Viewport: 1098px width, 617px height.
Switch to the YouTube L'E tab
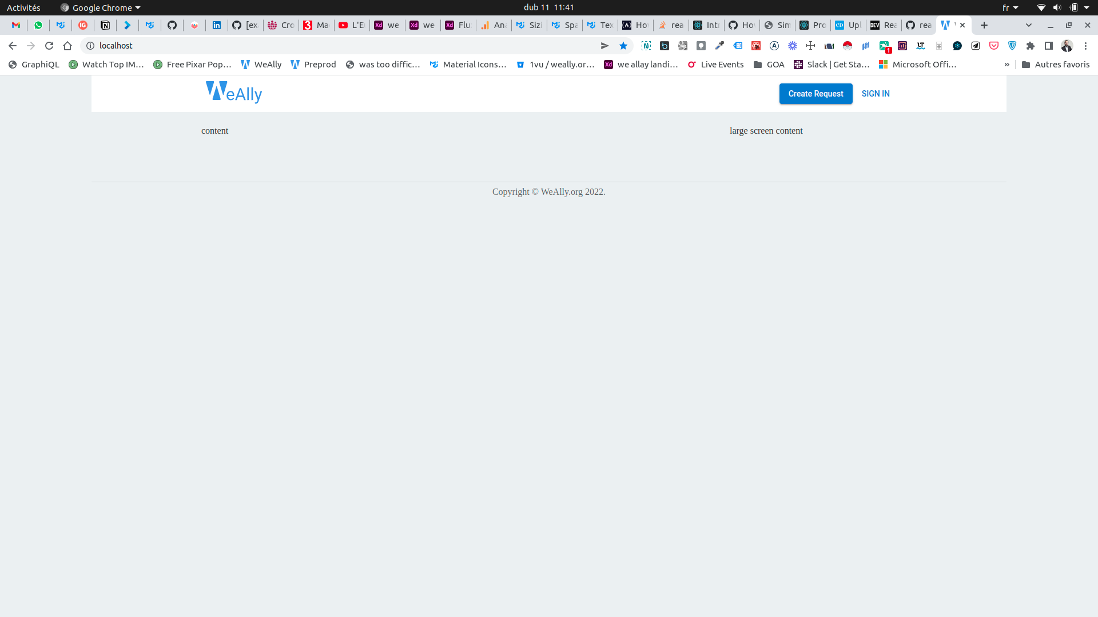click(x=351, y=25)
